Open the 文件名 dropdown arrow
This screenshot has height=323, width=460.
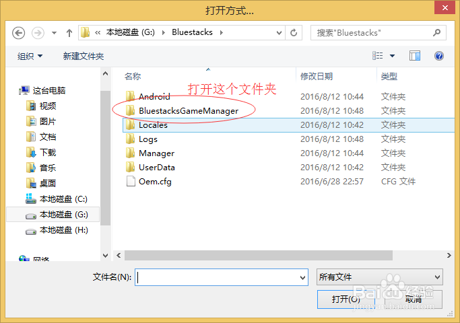[303, 277]
